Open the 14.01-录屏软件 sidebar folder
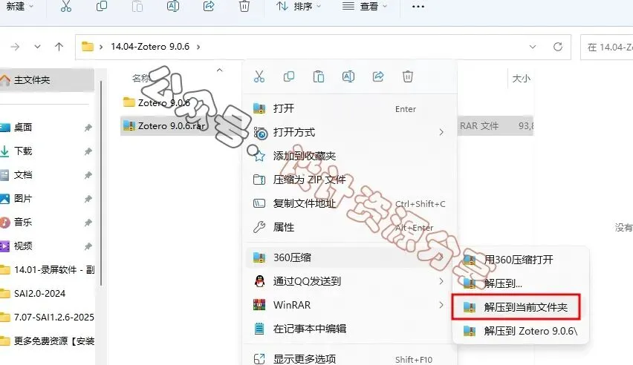The height and width of the screenshot is (365, 633). pyautogui.click(x=48, y=270)
